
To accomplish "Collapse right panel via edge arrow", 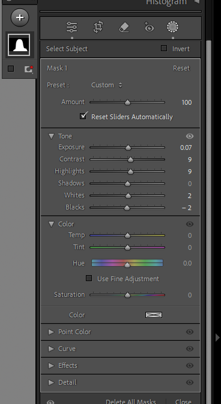I will 217,337.
